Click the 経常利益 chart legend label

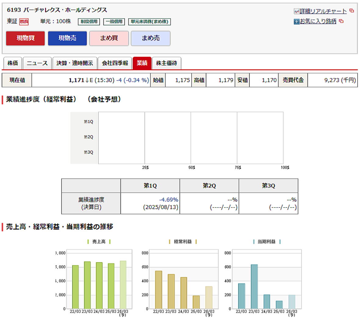183,242
